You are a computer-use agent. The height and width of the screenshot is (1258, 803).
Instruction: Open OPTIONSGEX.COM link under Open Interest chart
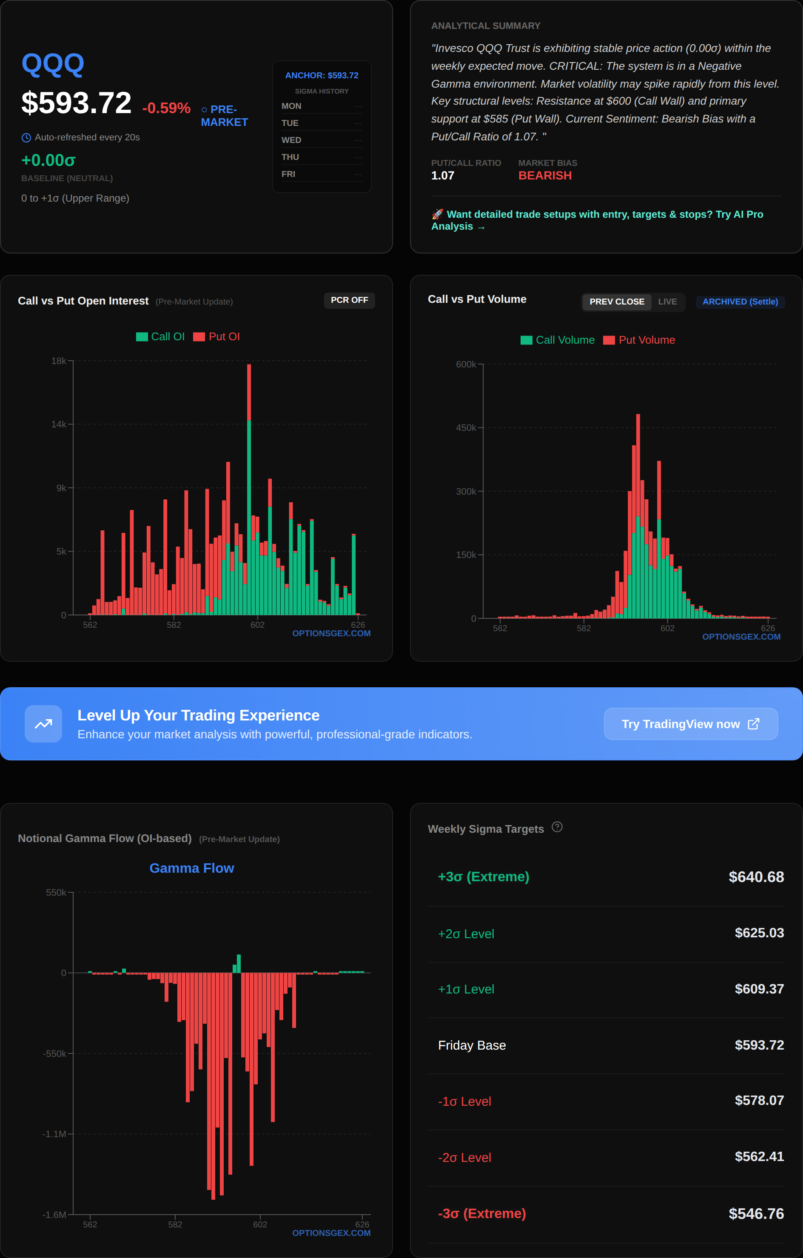pyautogui.click(x=331, y=634)
